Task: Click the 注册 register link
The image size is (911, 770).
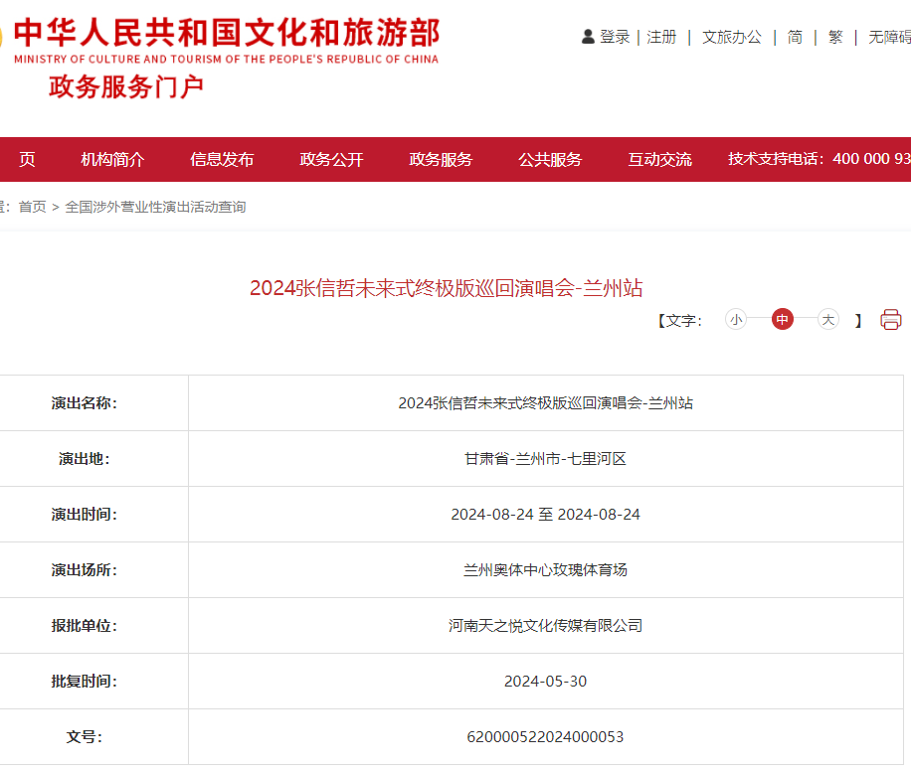Action: (x=661, y=37)
